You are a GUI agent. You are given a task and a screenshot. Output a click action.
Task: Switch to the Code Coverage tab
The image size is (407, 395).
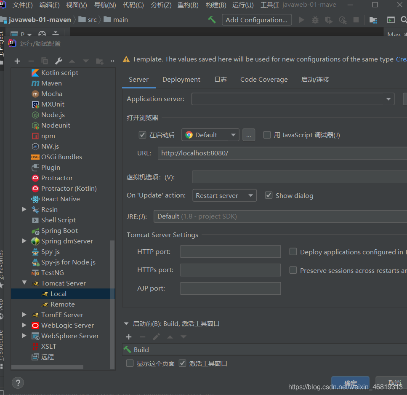click(264, 80)
